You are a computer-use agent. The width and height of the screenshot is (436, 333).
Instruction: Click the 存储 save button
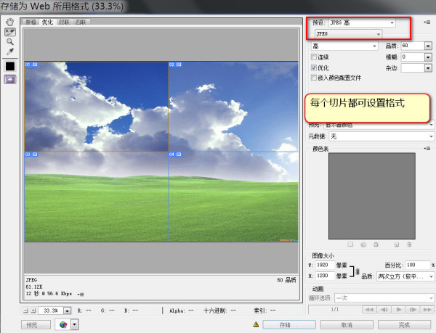pyautogui.click(x=289, y=325)
